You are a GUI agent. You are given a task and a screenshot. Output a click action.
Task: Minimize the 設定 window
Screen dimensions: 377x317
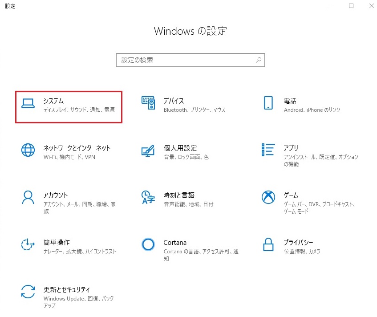[331, 6]
